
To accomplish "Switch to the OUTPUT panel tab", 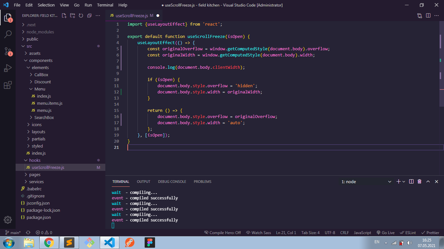I will pos(143,182).
